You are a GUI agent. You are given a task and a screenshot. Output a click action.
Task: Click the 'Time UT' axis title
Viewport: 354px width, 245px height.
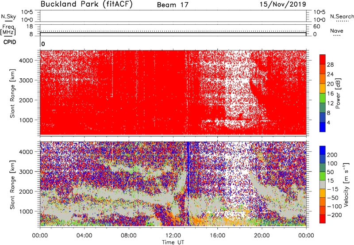coord(173,242)
